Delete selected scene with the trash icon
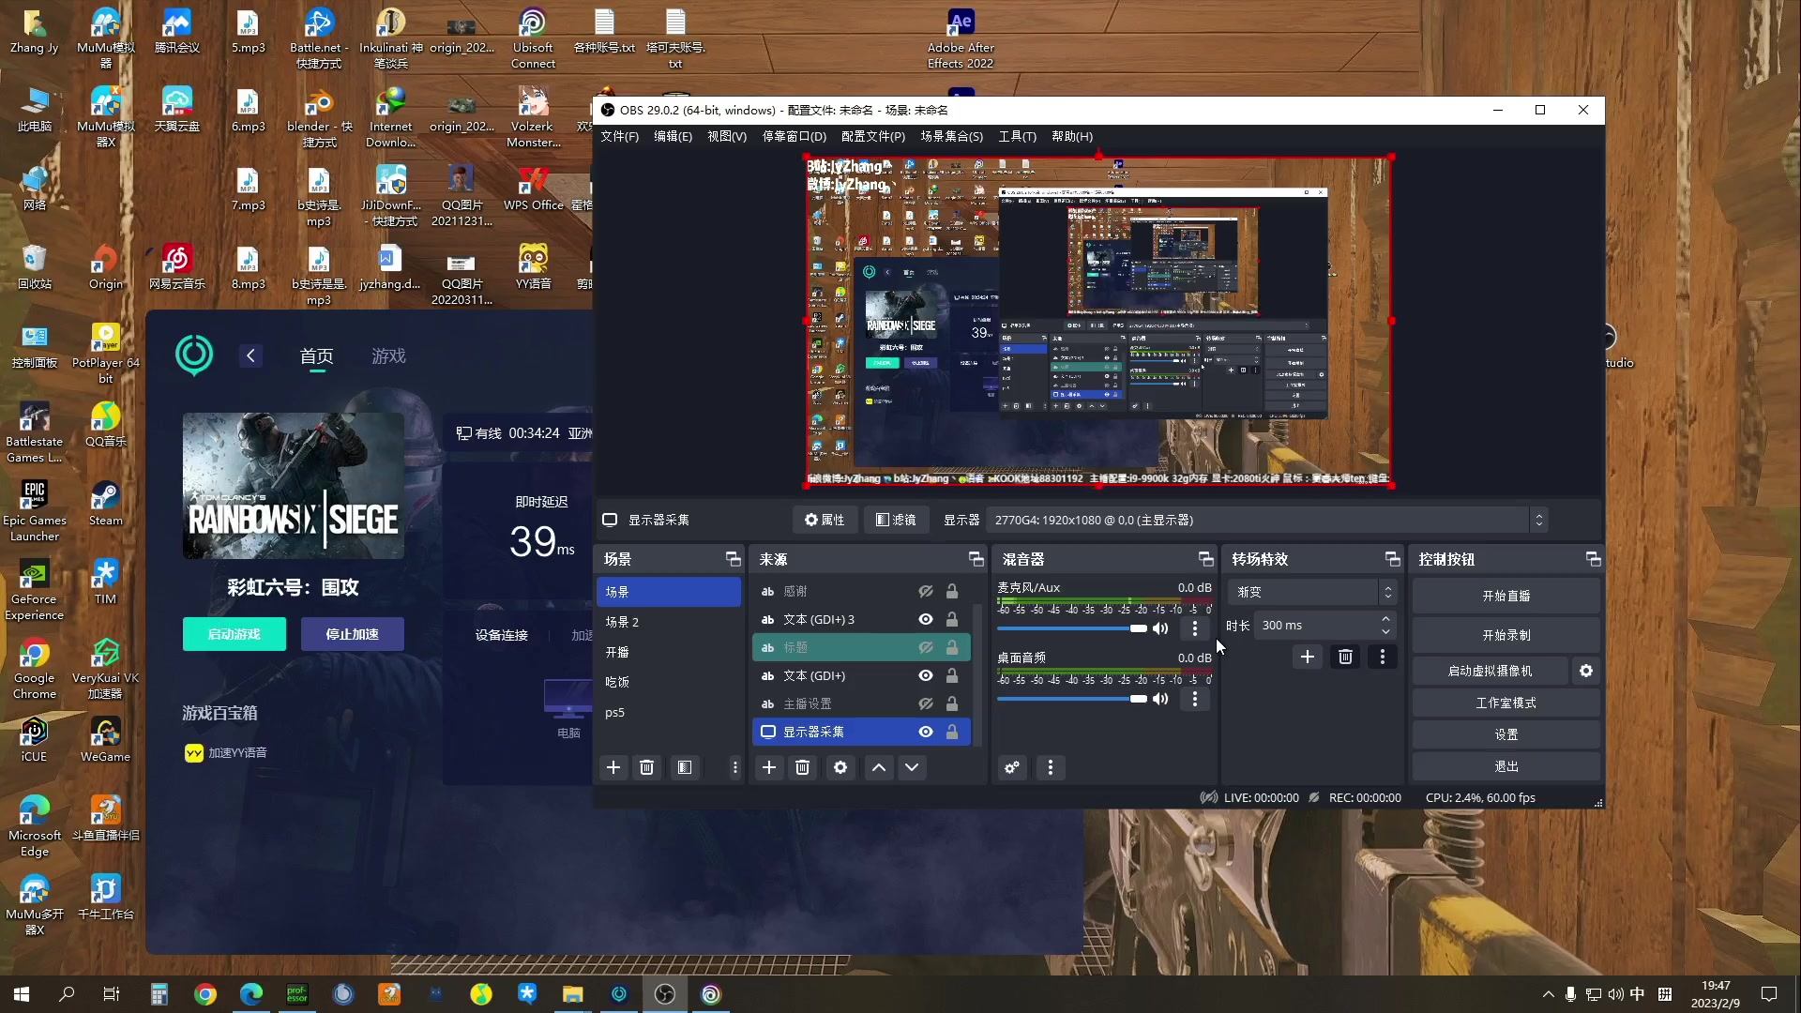 click(646, 767)
